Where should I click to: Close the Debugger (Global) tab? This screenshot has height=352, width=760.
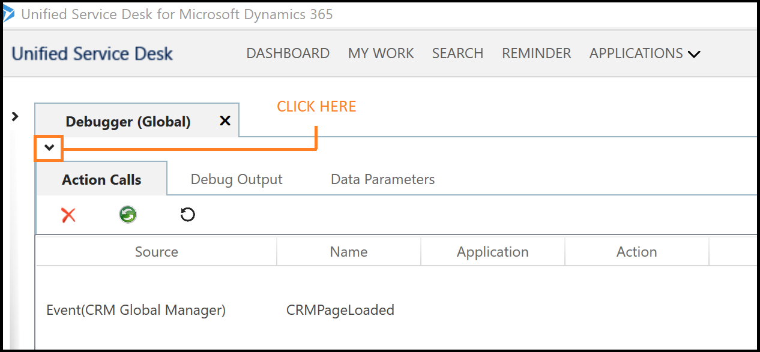point(225,120)
